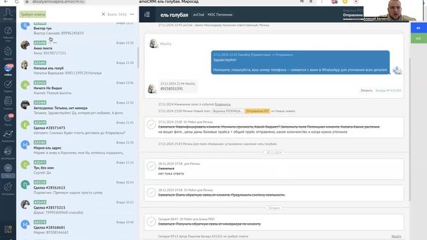The height and width of the screenshot is (240, 427).
Task: Open the Аналитика analytics graph icon
Action: click(8, 135)
